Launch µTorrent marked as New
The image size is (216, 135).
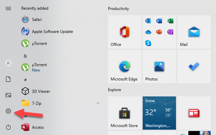pos(39,67)
